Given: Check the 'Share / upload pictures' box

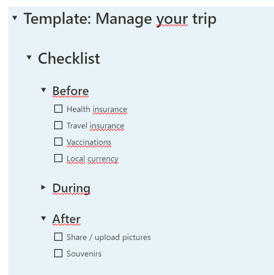Looking at the screenshot, I should [58, 237].
